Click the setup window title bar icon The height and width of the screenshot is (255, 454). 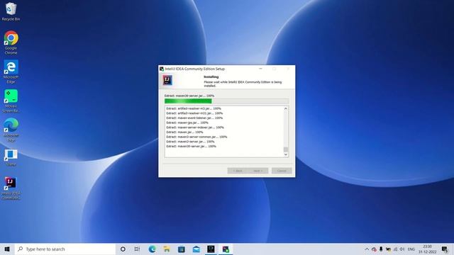click(x=162, y=69)
